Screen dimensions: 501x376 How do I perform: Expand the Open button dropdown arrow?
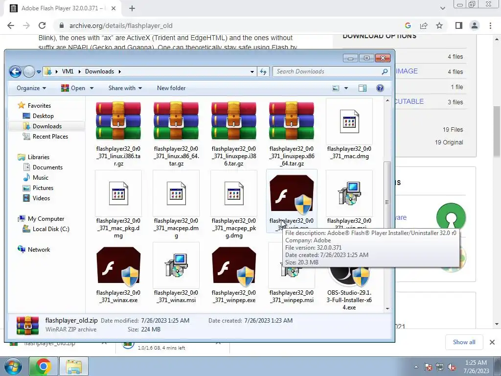[x=91, y=88]
